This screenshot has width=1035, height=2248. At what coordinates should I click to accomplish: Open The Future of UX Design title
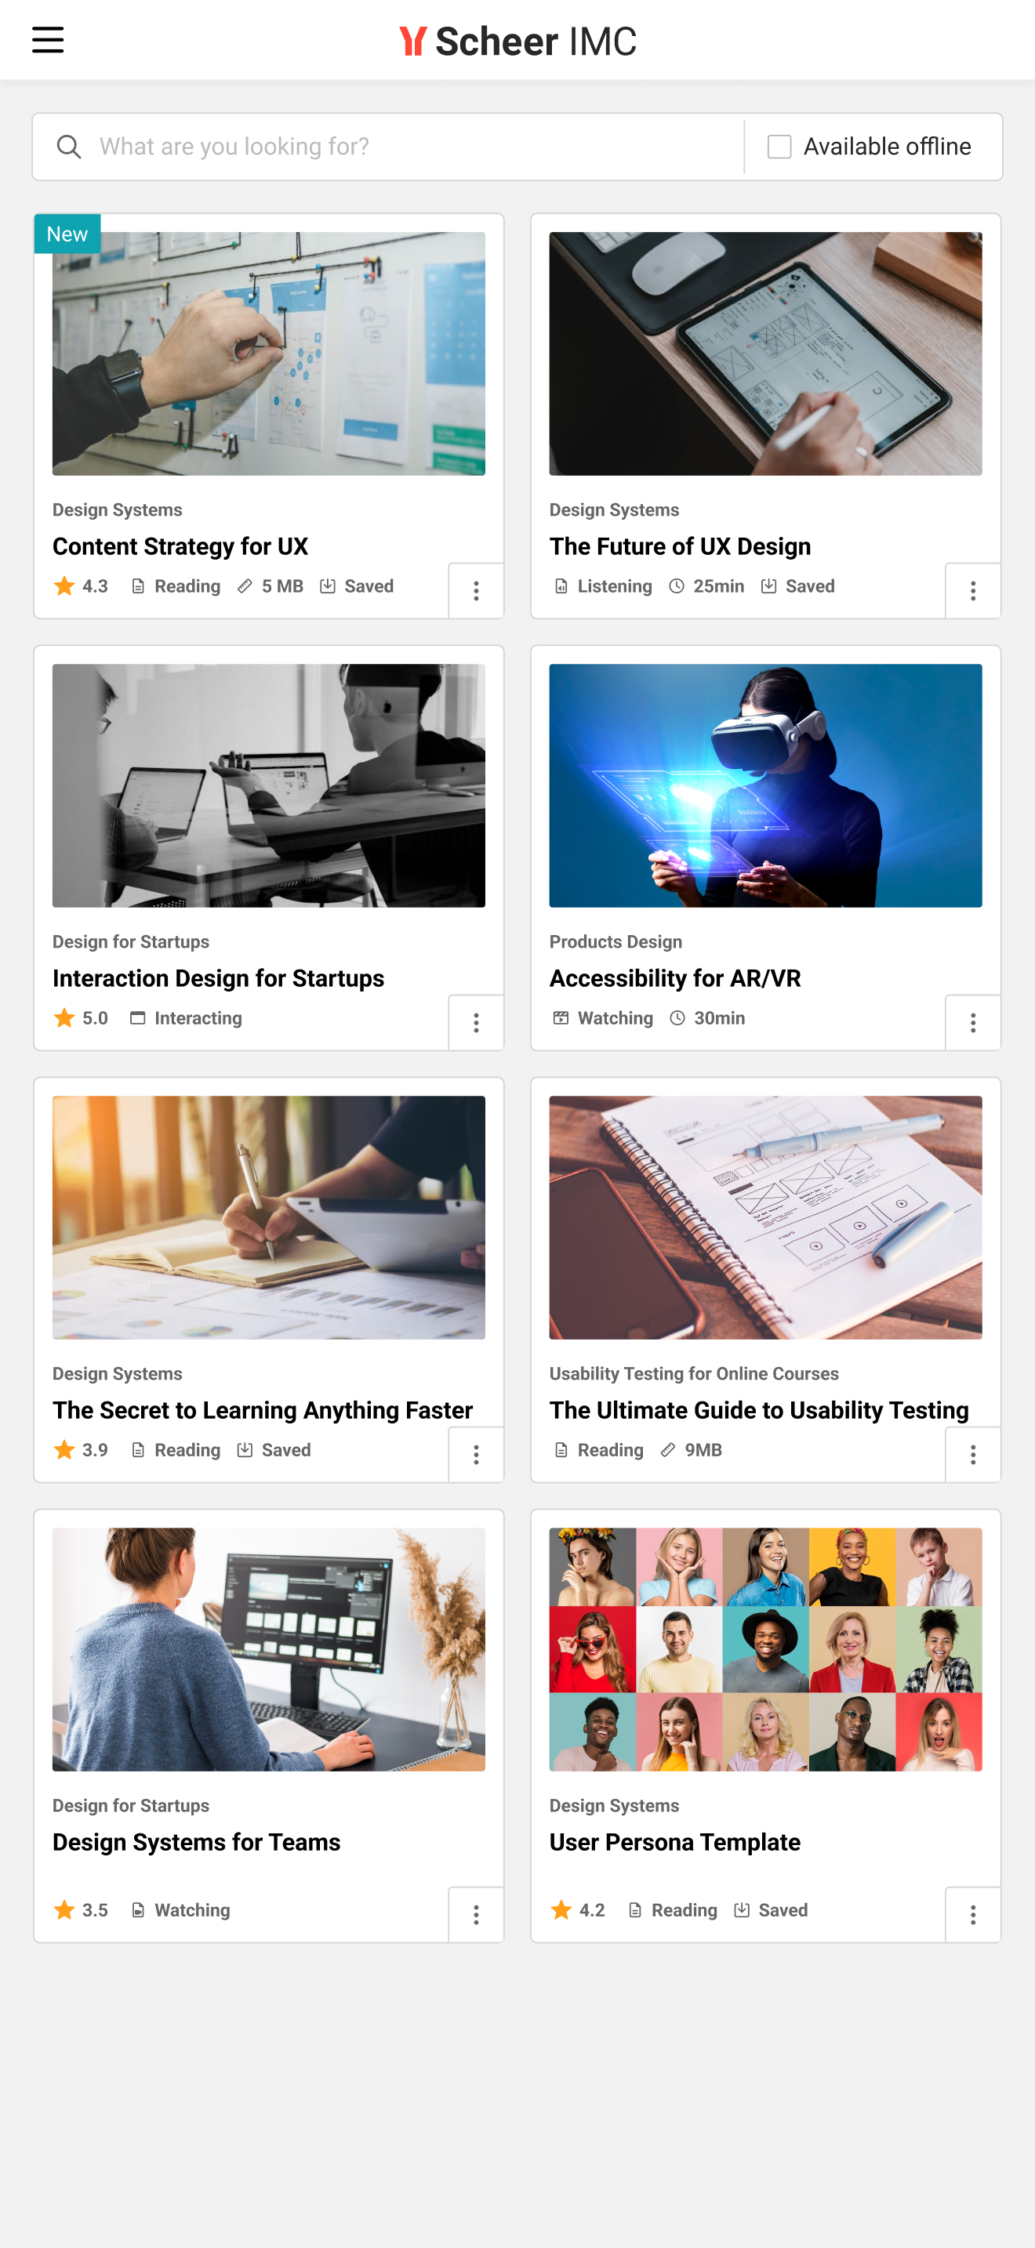pyautogui.click(x=680, y=546)
